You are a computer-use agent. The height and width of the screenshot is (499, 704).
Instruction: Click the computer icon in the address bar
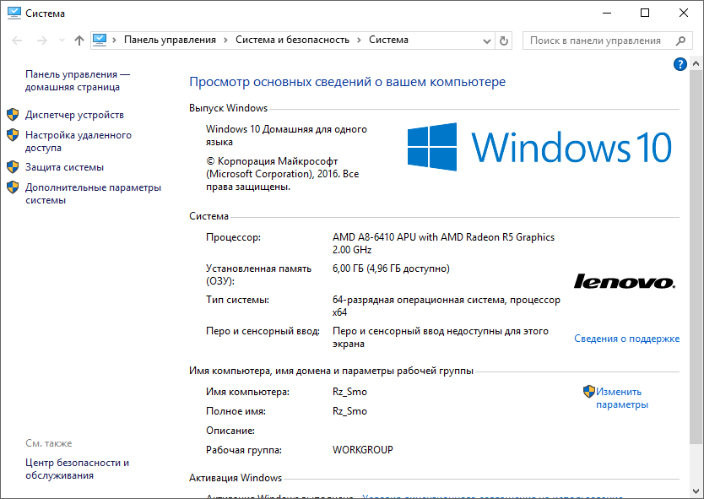point(100,40)
